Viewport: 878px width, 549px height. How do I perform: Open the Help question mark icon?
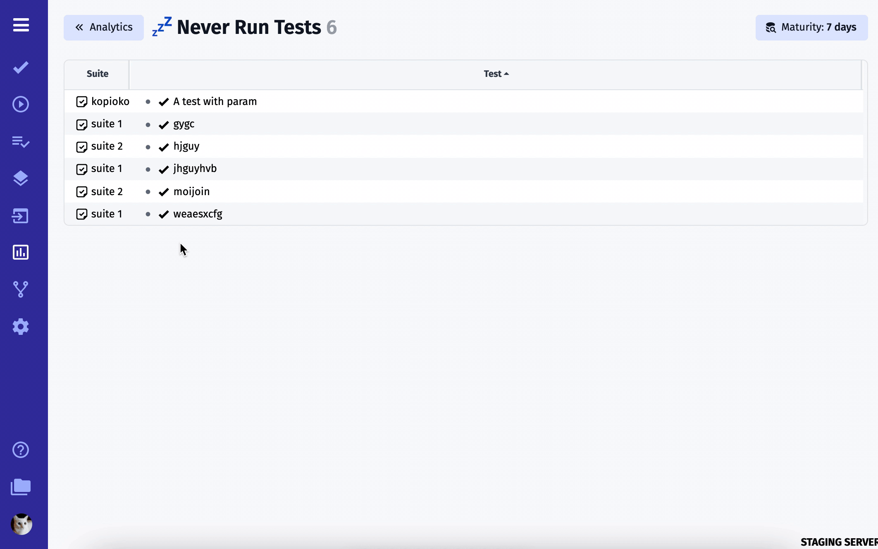[x=21, y=450]
